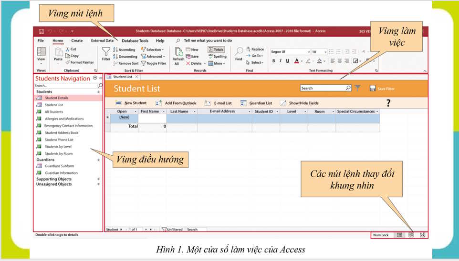This screenshot has height=261, width=459.
Task: Open the File tab
Action: tap(41, 40)
